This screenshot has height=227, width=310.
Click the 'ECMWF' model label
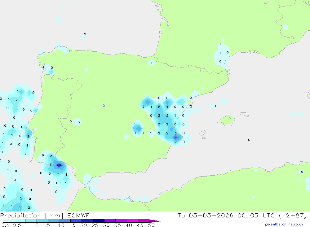[x=78, y=216]
